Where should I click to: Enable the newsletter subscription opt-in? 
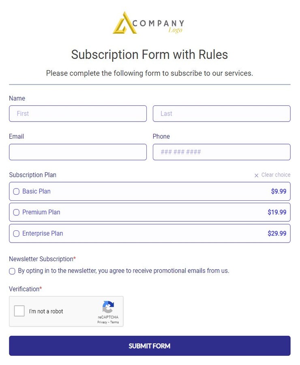point(12,271)
